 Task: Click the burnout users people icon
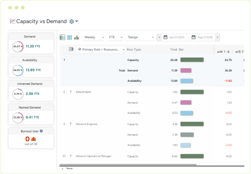coord(34,139)
